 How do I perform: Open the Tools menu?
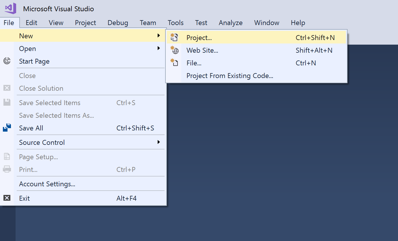click(x=176, y=23)
